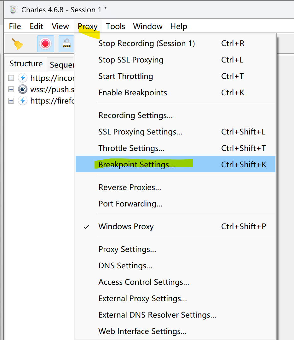Choose Stop SSL Proxying

(x=176, y=60)
